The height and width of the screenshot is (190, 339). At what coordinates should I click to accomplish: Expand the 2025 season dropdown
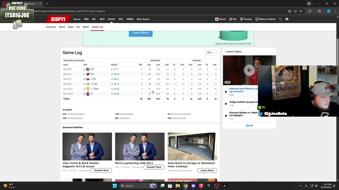[211, 53]
